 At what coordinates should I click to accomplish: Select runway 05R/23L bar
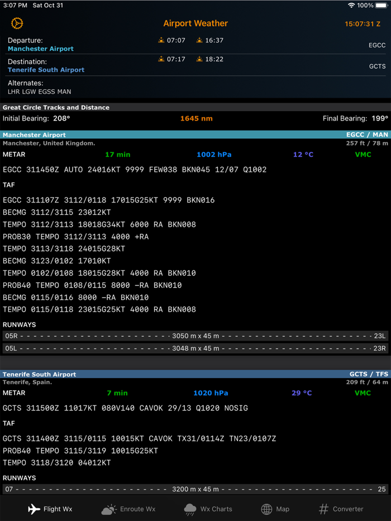click(x=195, y=336)
